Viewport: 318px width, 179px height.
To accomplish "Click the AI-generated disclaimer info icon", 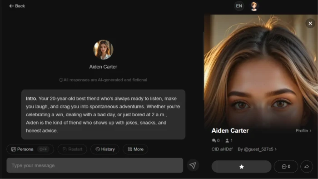I will [x=61, y=80].
